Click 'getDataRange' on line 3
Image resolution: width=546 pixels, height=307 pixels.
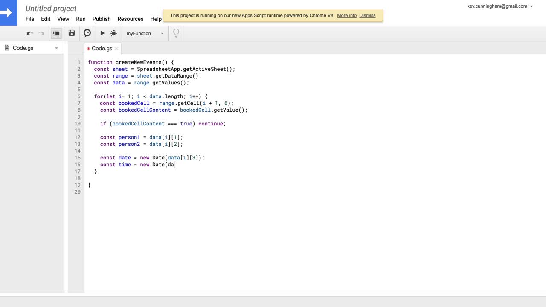coord(174,76)
